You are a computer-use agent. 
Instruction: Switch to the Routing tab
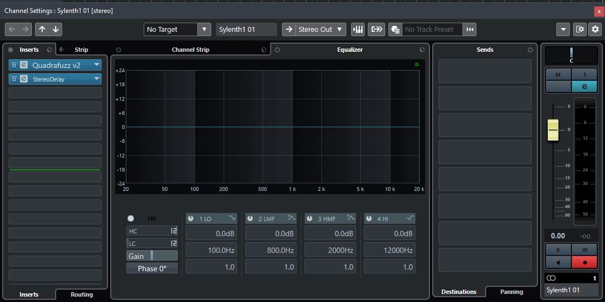[x=82, y=294]
